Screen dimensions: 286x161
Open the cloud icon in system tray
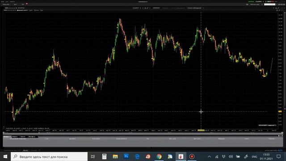point(238,157)
